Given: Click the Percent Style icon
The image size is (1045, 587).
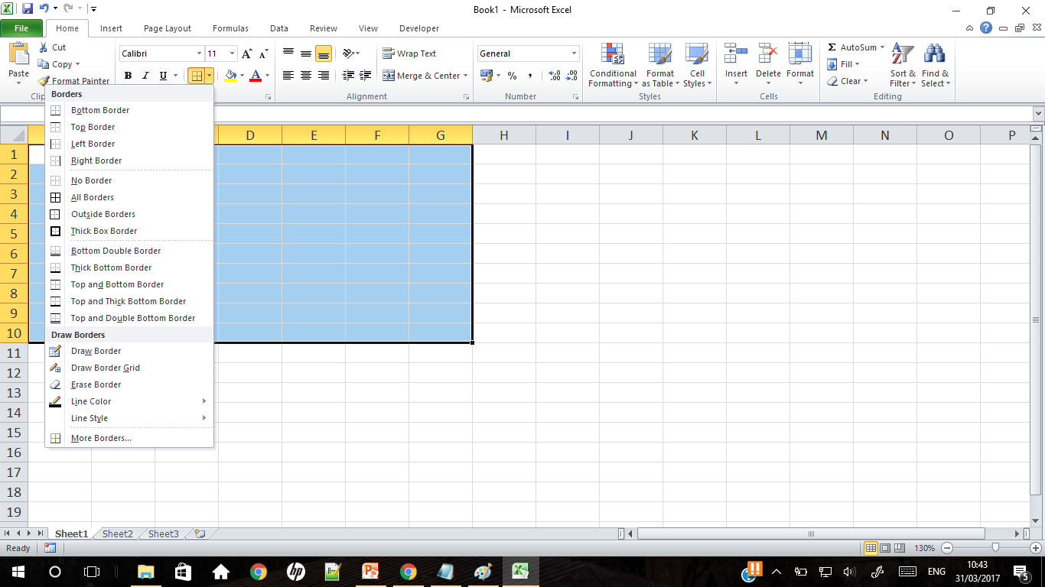Looking at the screenshot, I should coord(511,76).
